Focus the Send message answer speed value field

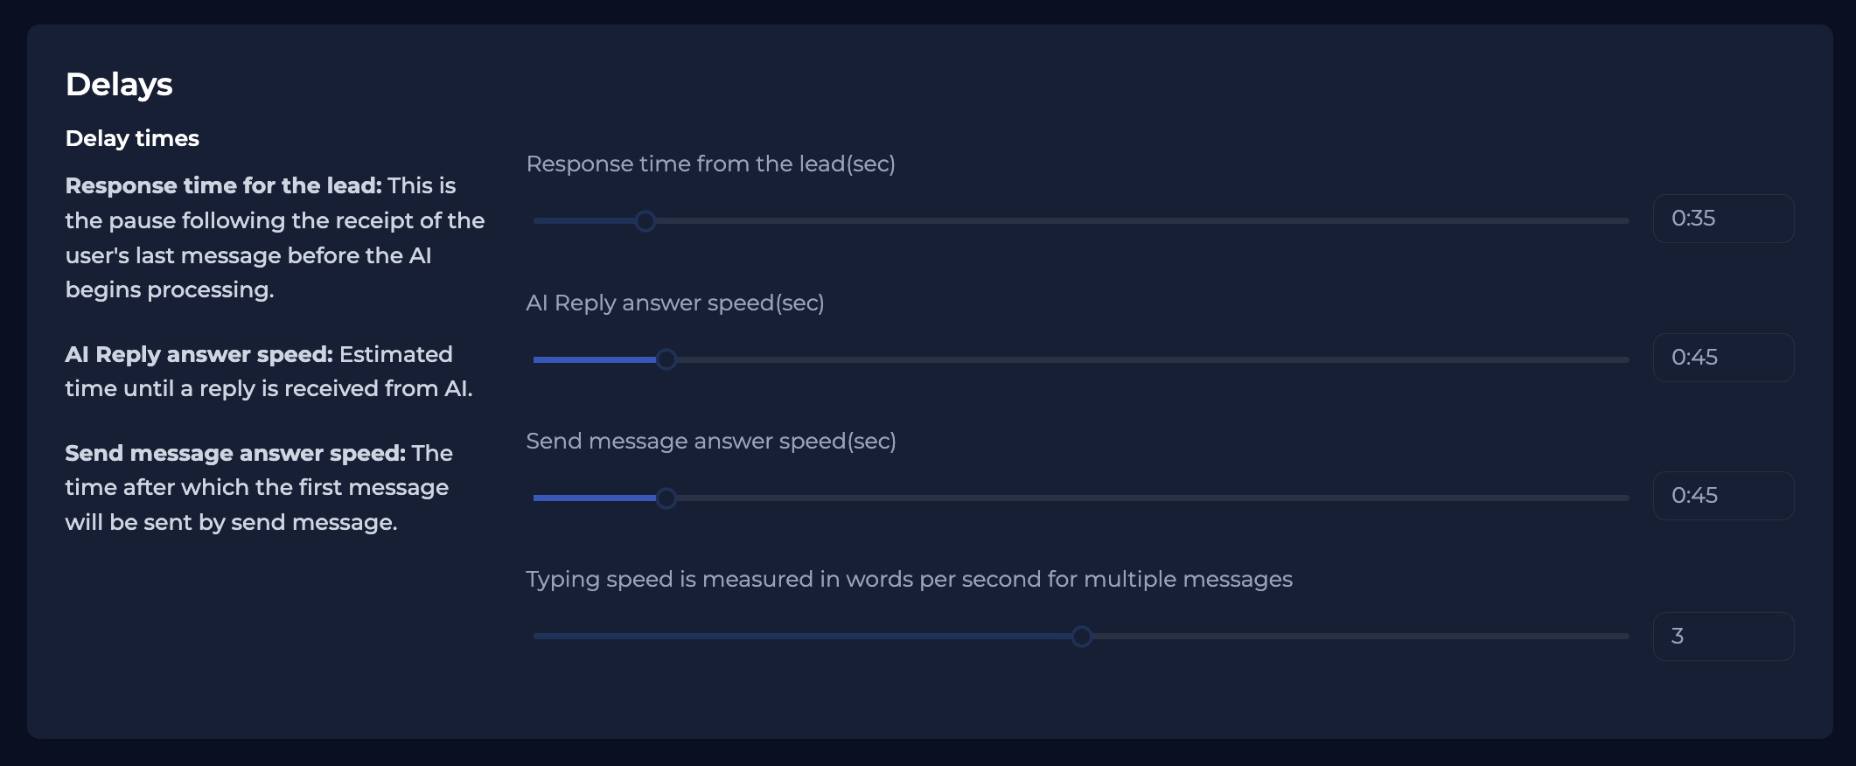pos(1723,496)
